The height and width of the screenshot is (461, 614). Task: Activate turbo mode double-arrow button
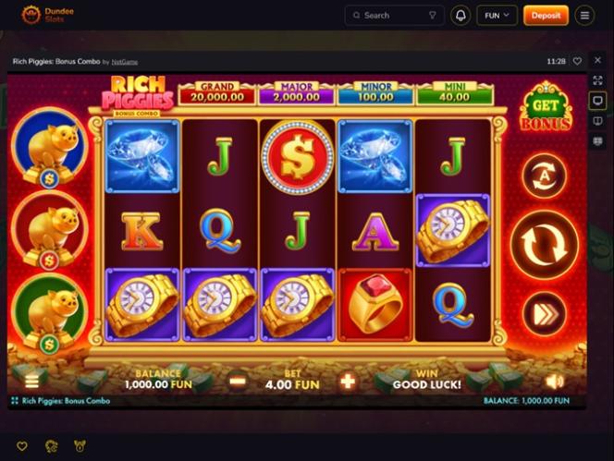(x=545, y=313)
